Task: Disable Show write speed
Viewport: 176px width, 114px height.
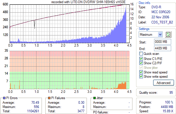Action: [x=141, y=77]
